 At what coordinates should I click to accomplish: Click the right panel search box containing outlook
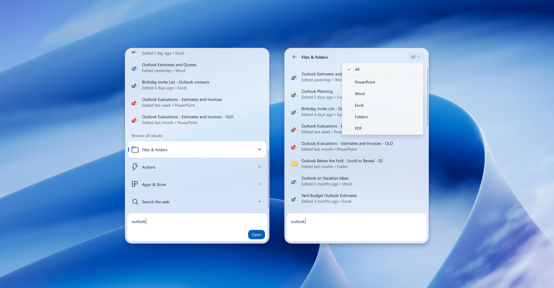356,228
